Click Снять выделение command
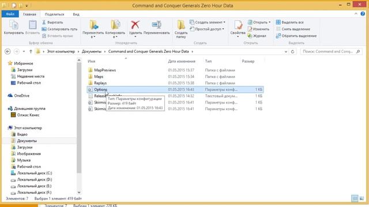The height and width of the screenshot is (207, 369). click(293, 29)
